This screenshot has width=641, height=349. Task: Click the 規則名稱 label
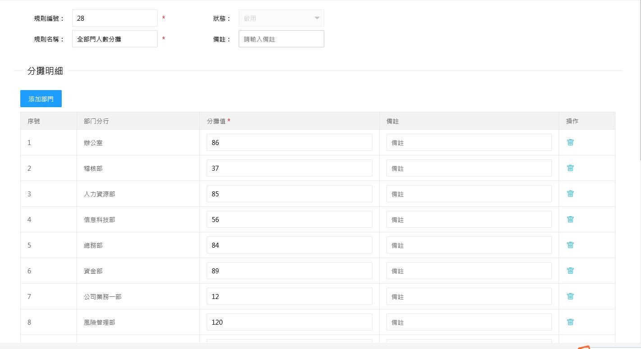[49, 39]
